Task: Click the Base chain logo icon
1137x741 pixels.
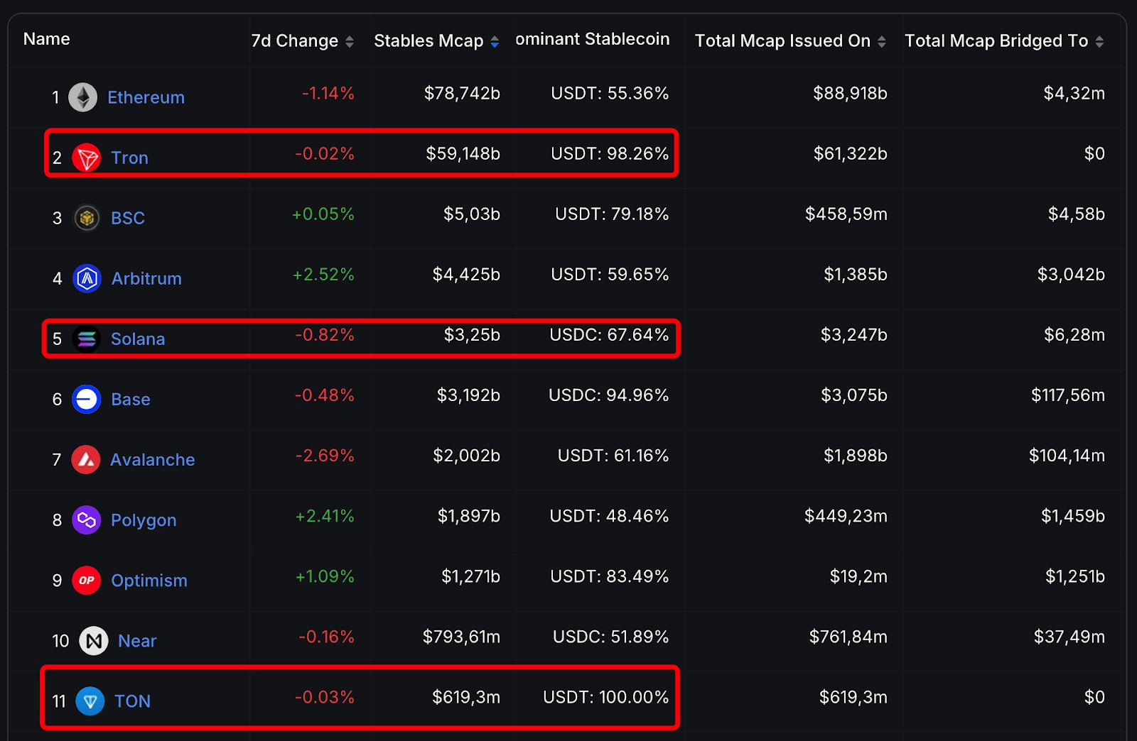Action: tap(87, 400)
